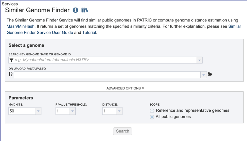Viewport: 247px width, 141px height.
Task: Click the P Value Threshold value field
Action: coord(62,111)
